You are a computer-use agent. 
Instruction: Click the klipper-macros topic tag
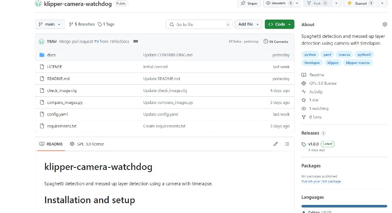pyautogui.click(x=358, y=63)
